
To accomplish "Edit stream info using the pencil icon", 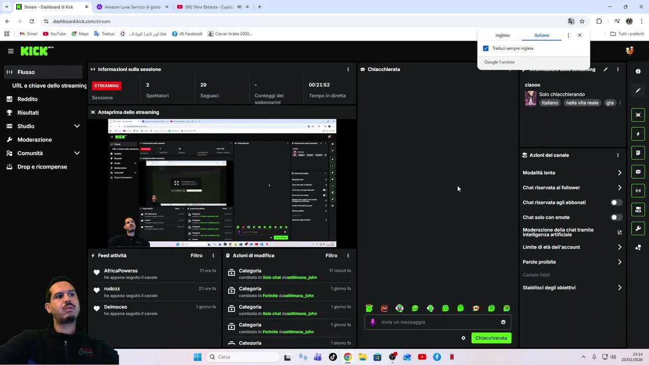I will point(605,69).
